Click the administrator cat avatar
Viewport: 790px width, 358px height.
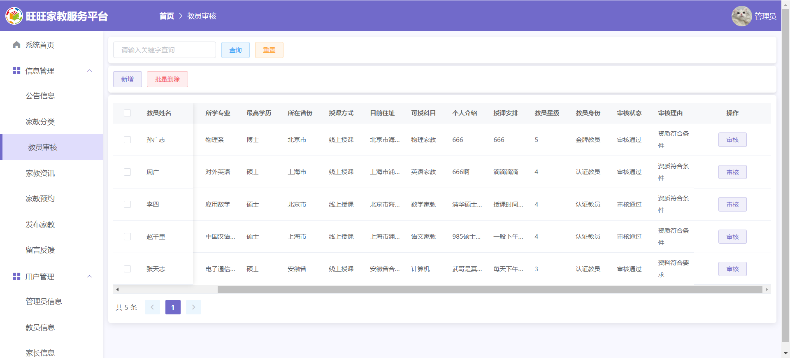(741, 16)
